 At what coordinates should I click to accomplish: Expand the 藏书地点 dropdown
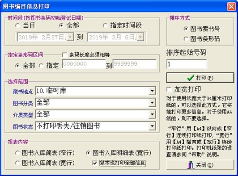coord(152,91)
